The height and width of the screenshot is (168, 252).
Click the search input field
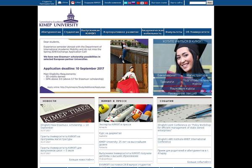197,3
